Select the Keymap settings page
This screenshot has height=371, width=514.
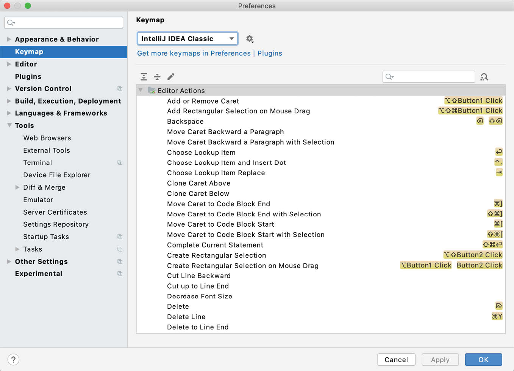point(64,52)
